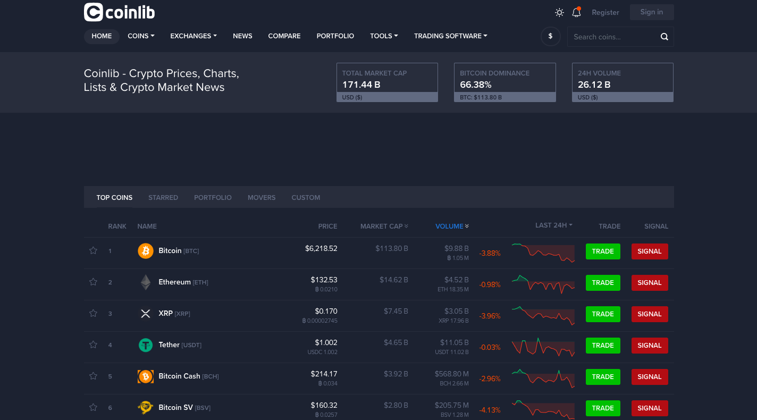Click the Bitcoin coin icon

coord(146,251)
